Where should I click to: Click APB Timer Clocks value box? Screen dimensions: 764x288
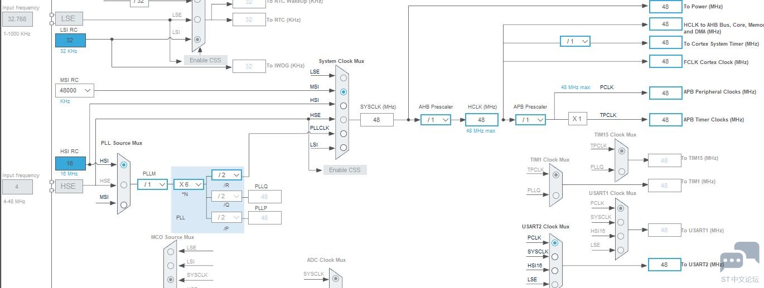(x=665, y=120)
